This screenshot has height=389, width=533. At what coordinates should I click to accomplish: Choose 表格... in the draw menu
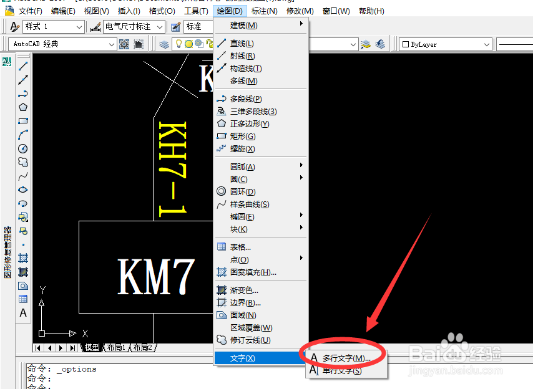tap(261, 247)
